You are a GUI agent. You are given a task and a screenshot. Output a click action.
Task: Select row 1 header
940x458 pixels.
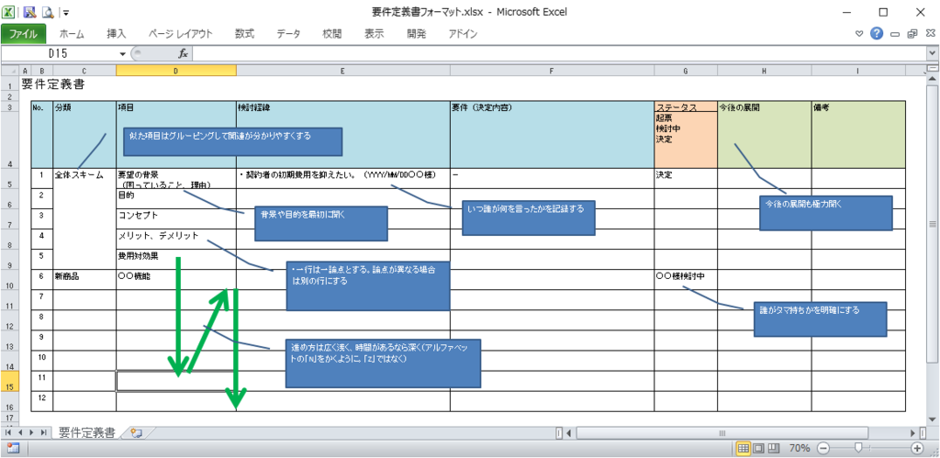click(x=9, y=84)
